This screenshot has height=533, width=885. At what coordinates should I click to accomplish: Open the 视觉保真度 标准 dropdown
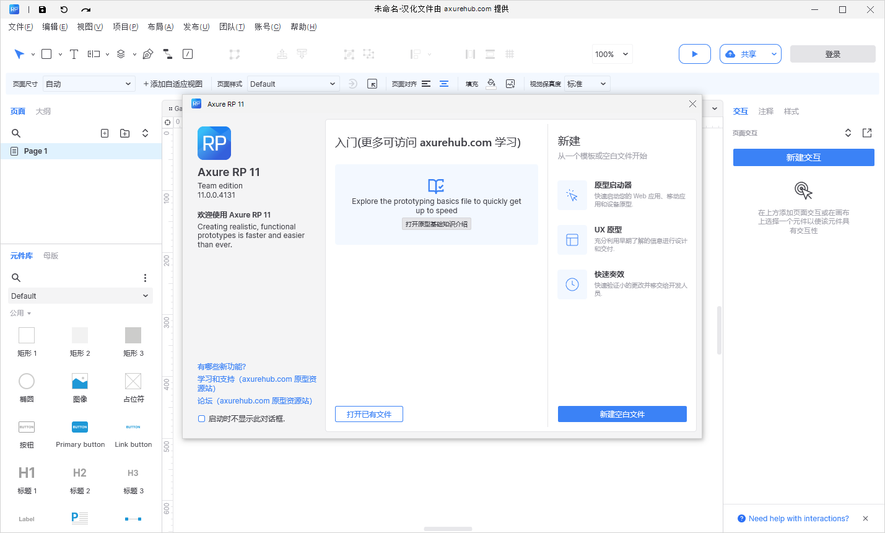586,83
